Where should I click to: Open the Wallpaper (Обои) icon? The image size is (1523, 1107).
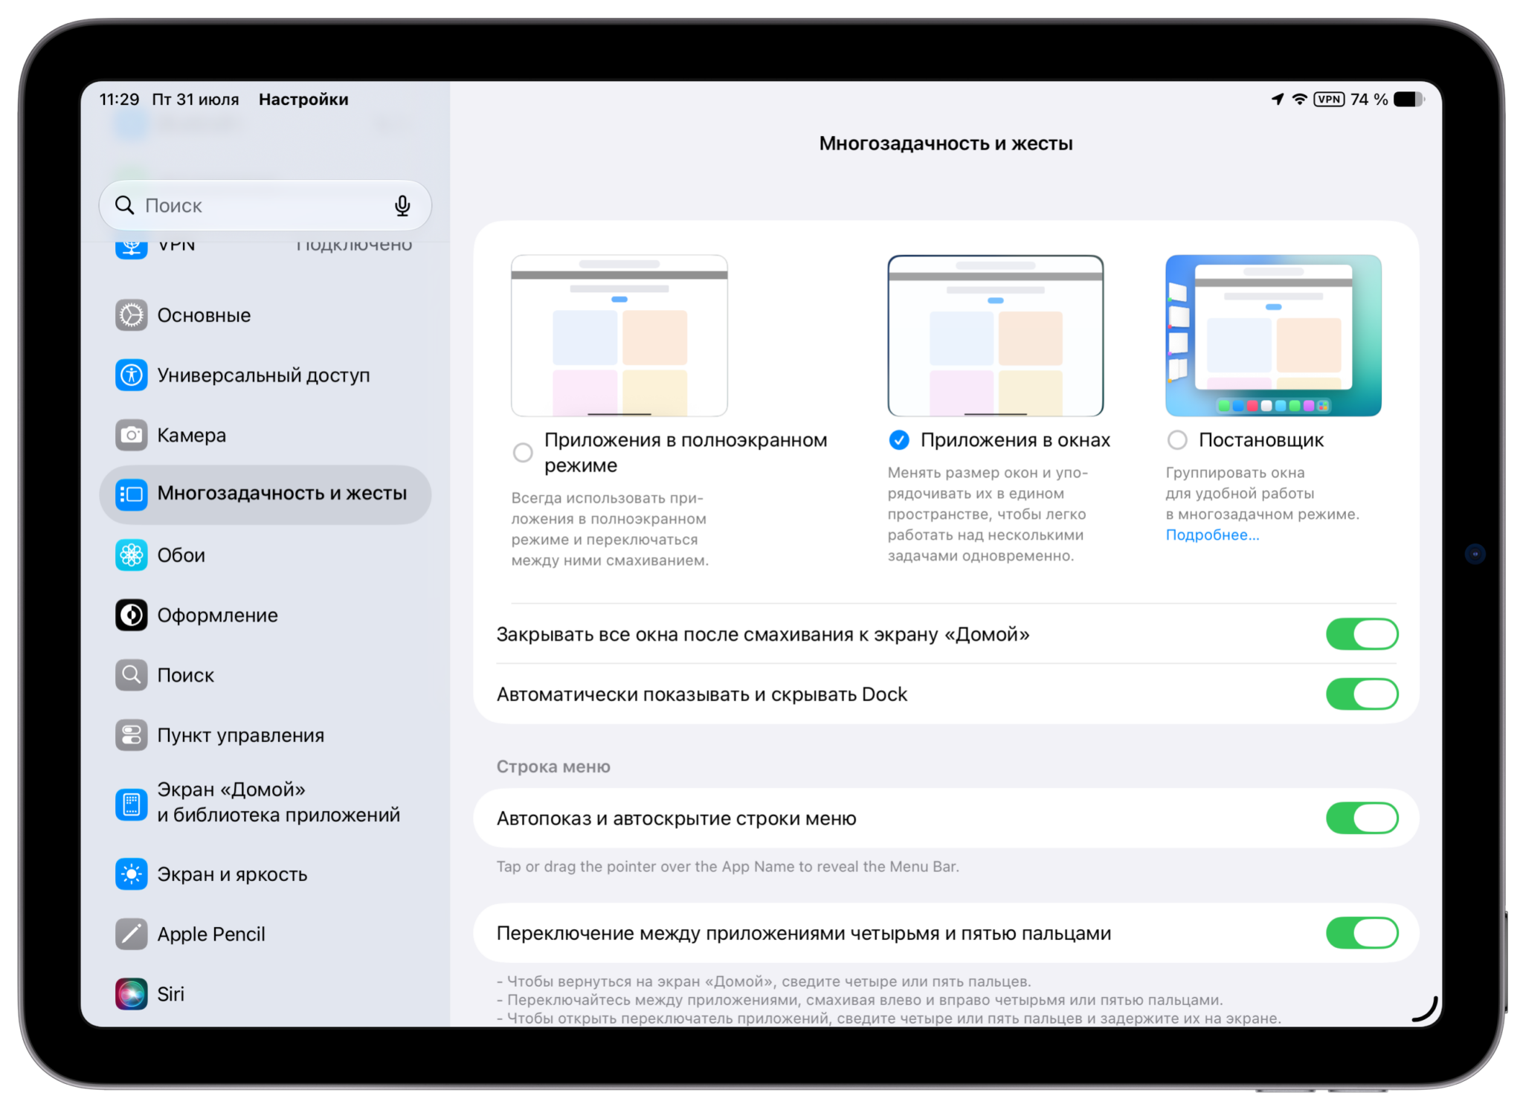pos(132,555)
